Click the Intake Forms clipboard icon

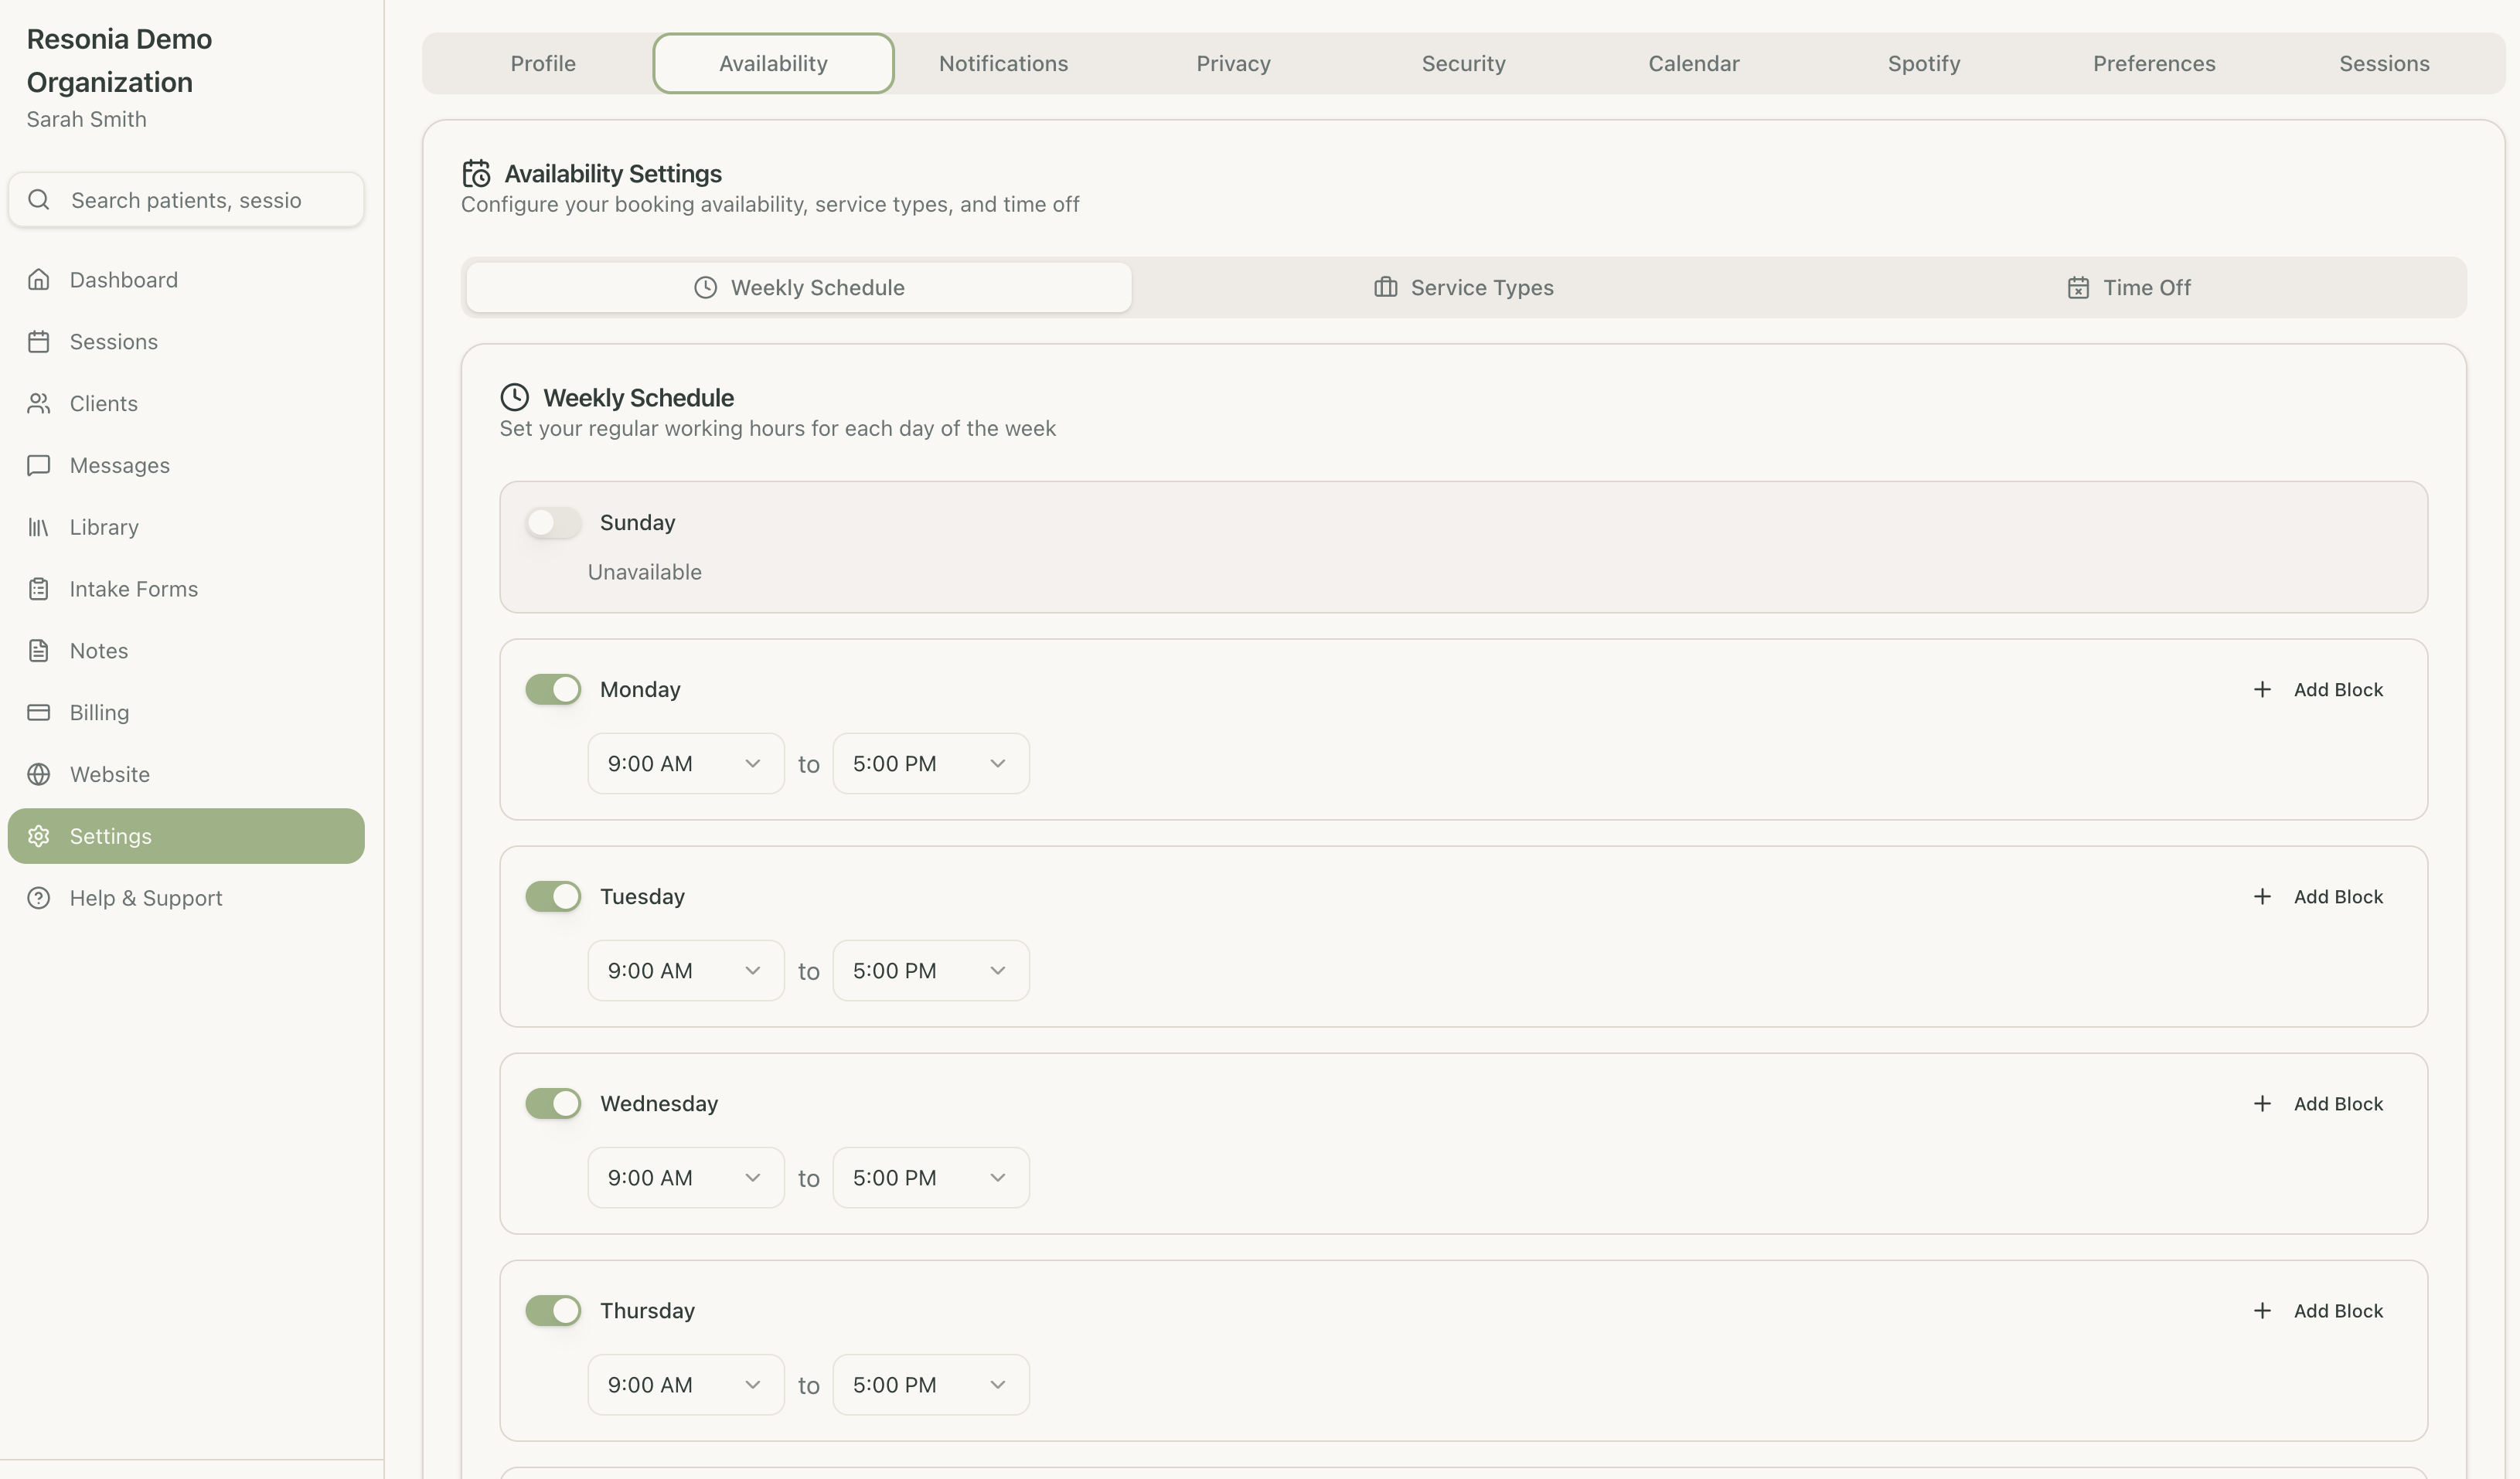point(38,590)
